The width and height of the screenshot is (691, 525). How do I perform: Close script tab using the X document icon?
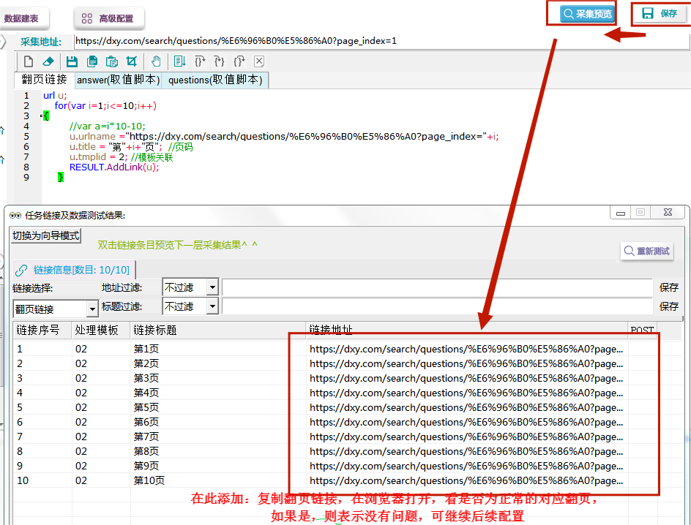tap(259, 61)
